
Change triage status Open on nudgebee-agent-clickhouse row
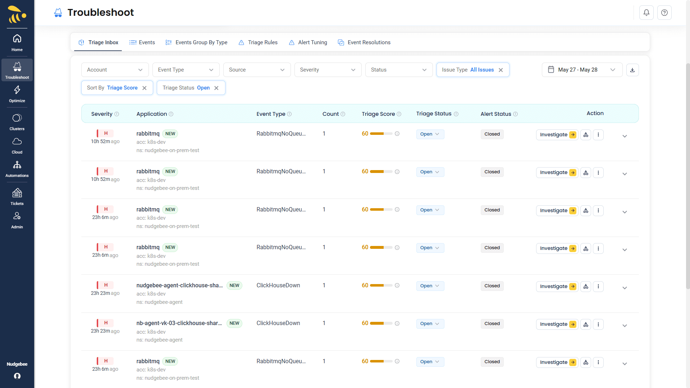coord(430,286)
